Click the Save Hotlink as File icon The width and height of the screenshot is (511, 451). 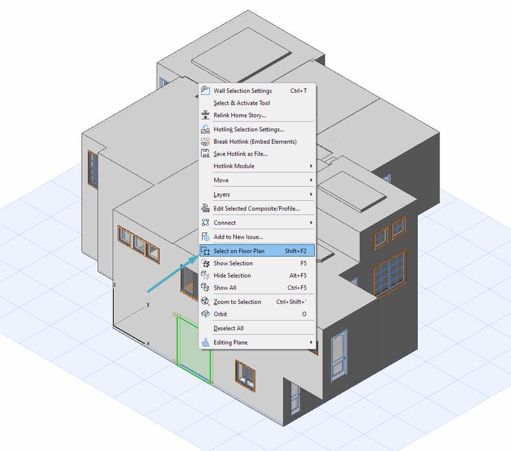pyautogui.click(x=205, y=154)
